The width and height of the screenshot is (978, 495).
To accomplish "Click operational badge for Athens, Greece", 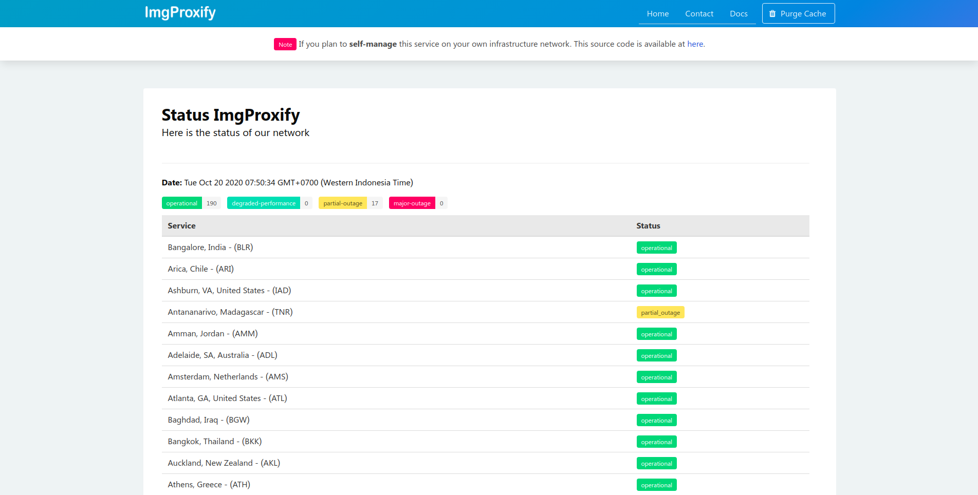I will [x=656, y=485].
